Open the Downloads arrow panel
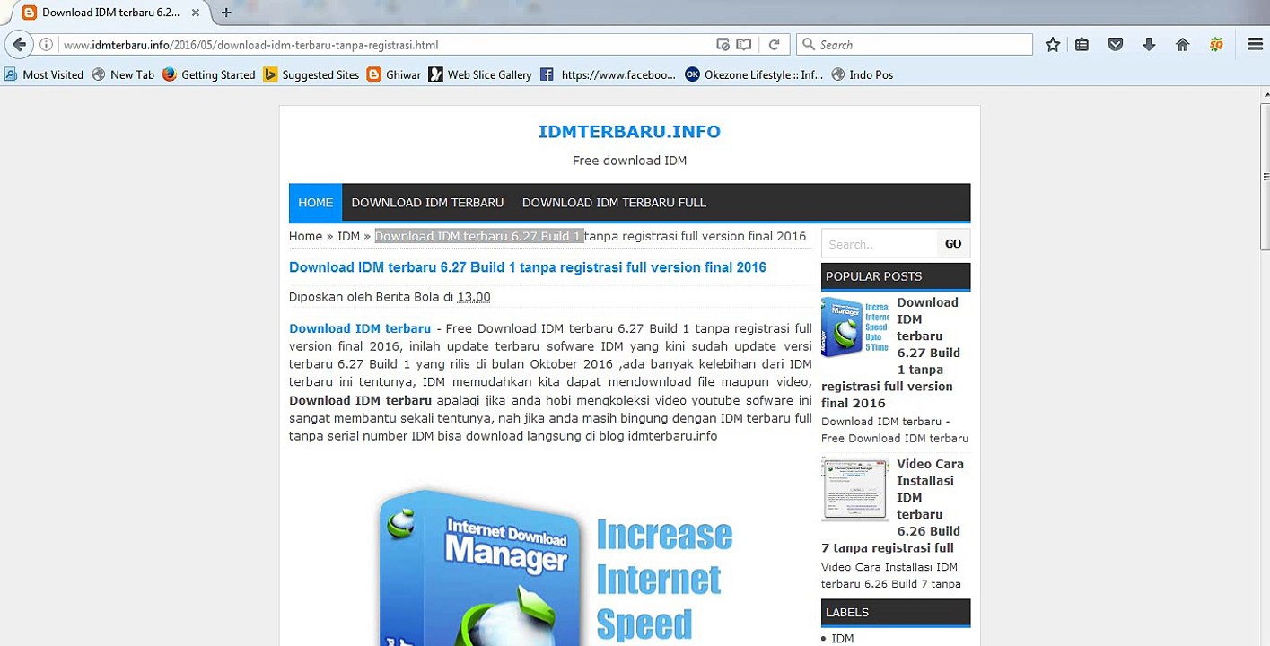 click(x=1149, y=45)
